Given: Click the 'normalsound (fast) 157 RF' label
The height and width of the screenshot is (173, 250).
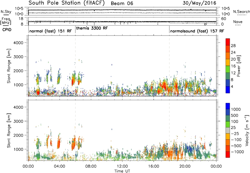Looking at the screenshot, I should (197, 31).
